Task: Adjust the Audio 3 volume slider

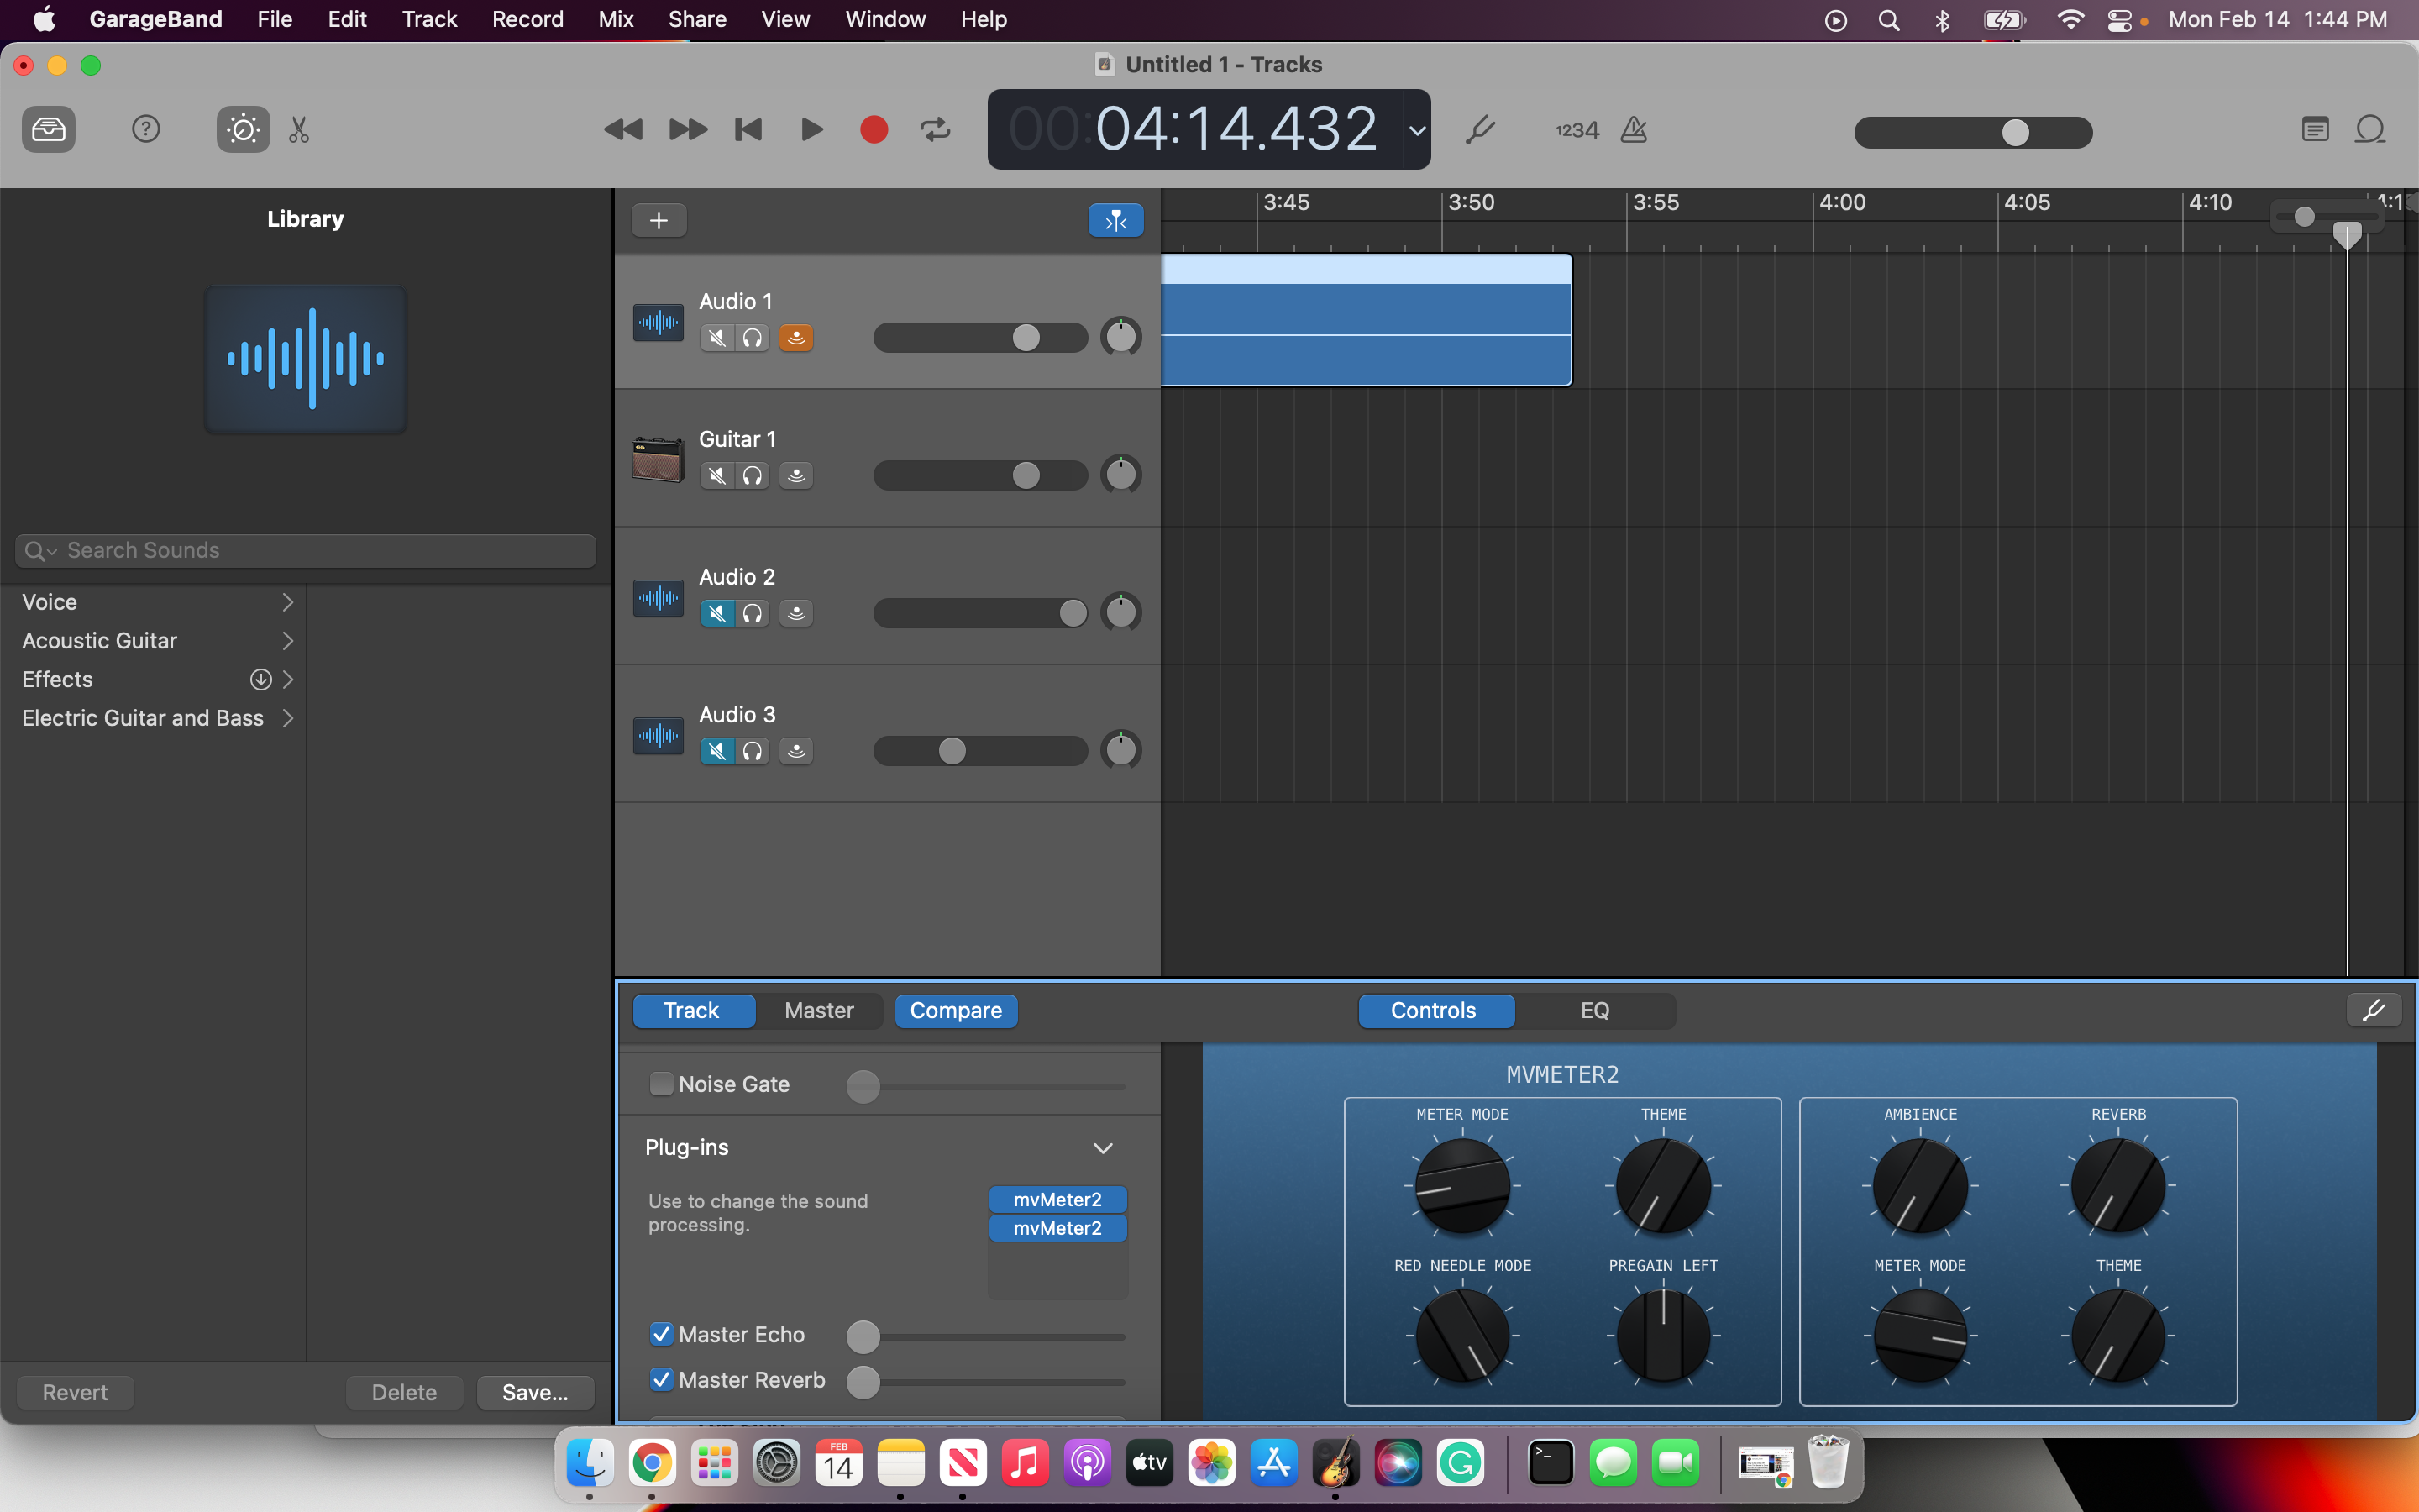Action: click(x=952, y=751)
